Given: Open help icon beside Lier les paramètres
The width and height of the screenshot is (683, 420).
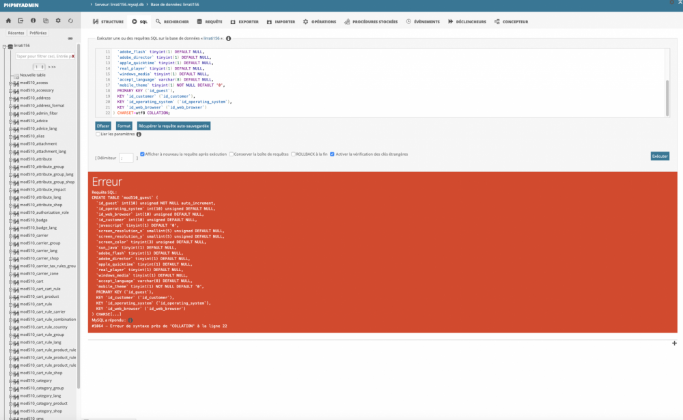Looking at the screenshot, I should [x=139, y=134].
